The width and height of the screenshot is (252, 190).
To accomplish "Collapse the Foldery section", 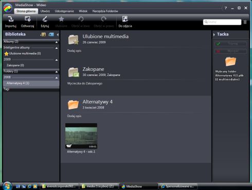I will point(57,72).
